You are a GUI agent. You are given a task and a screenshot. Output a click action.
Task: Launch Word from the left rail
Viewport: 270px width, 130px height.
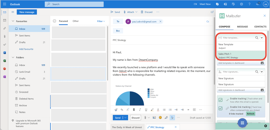5,53
